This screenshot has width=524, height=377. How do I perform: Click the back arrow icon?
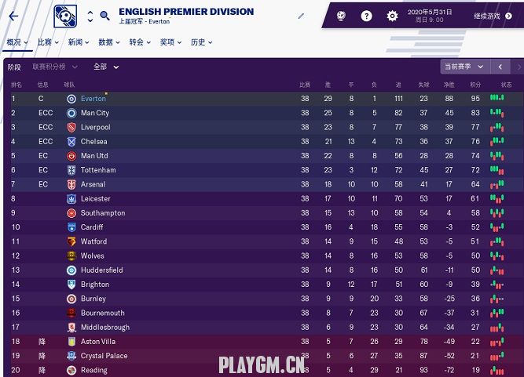pyautogui.click(x=13, y=16)
